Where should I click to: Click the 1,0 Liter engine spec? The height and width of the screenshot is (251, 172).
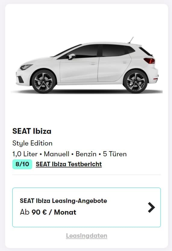pyautogui.click(x=25, y=154)
